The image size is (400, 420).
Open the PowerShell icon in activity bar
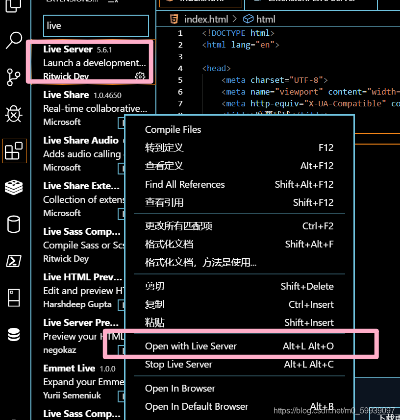tap(14, 261)
